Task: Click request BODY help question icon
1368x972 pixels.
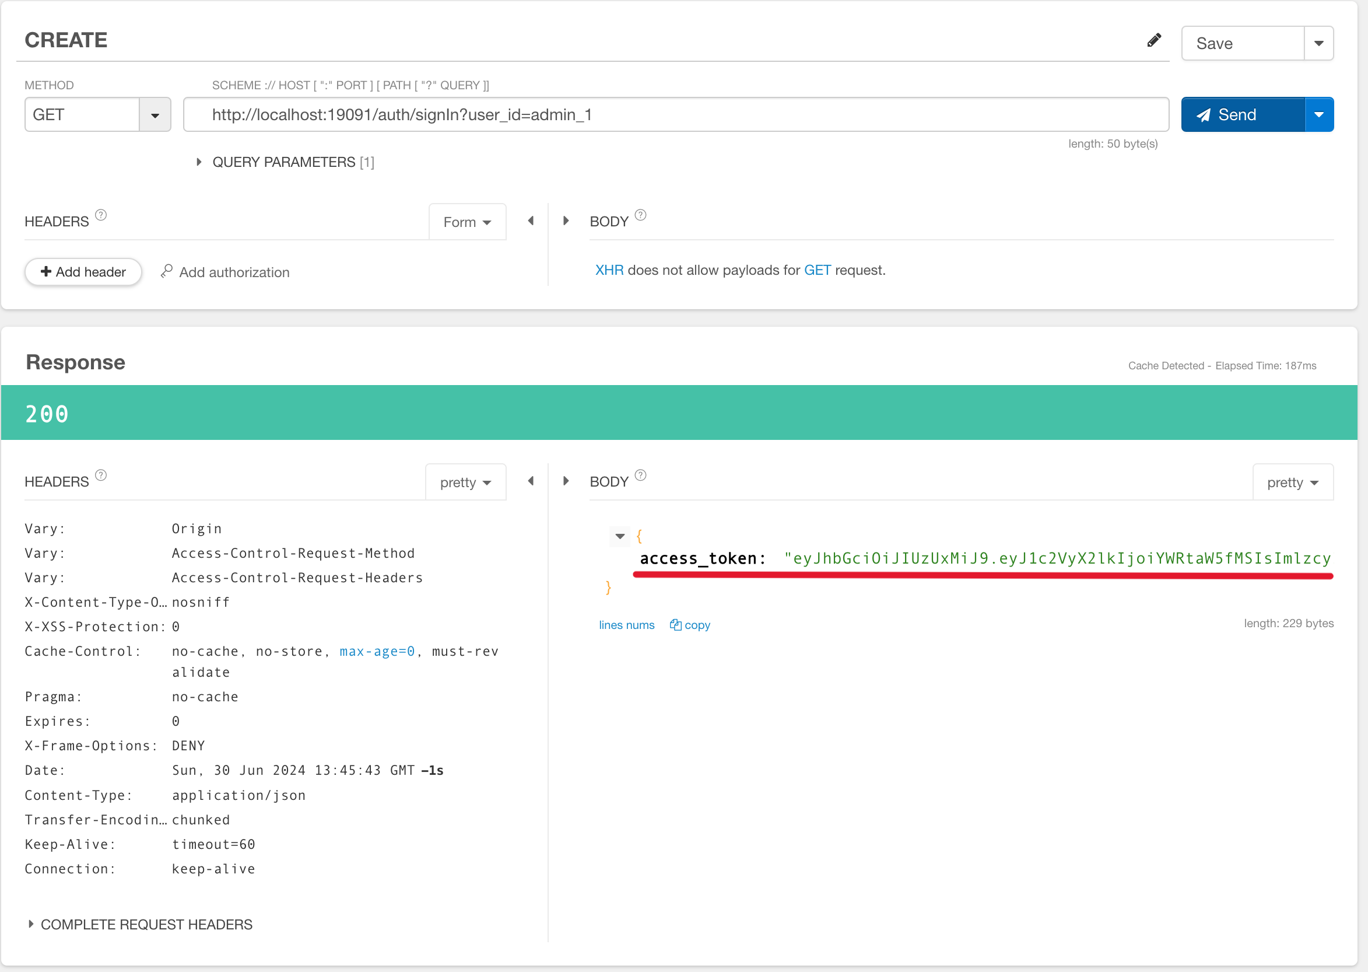Action: pyautogui.click(x=640, y=215)
